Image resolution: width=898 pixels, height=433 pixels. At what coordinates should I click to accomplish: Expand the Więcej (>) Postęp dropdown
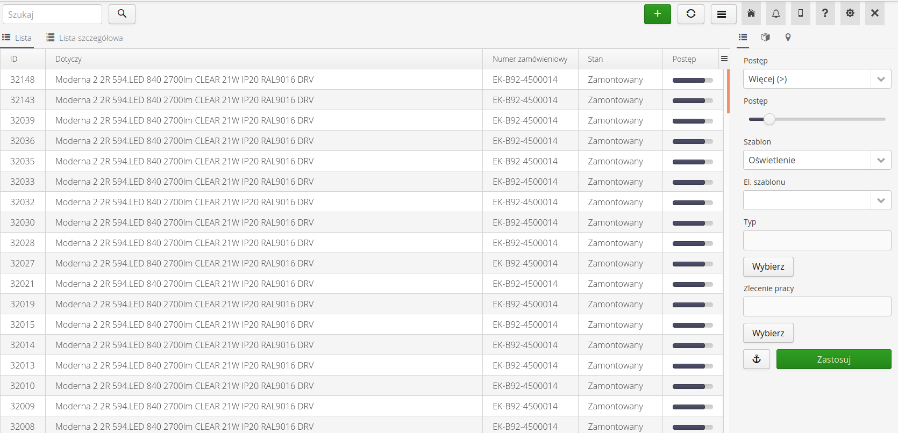click(880, 79)
